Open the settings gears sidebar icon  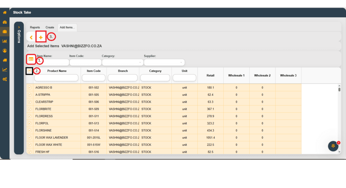click(x=5, y=79)
